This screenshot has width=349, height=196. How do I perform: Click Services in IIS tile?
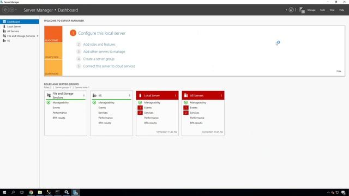pyautogui.click(x=103, y=113)
